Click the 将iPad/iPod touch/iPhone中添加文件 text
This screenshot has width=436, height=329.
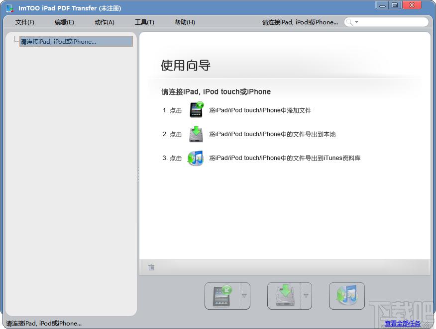[260, 110]
